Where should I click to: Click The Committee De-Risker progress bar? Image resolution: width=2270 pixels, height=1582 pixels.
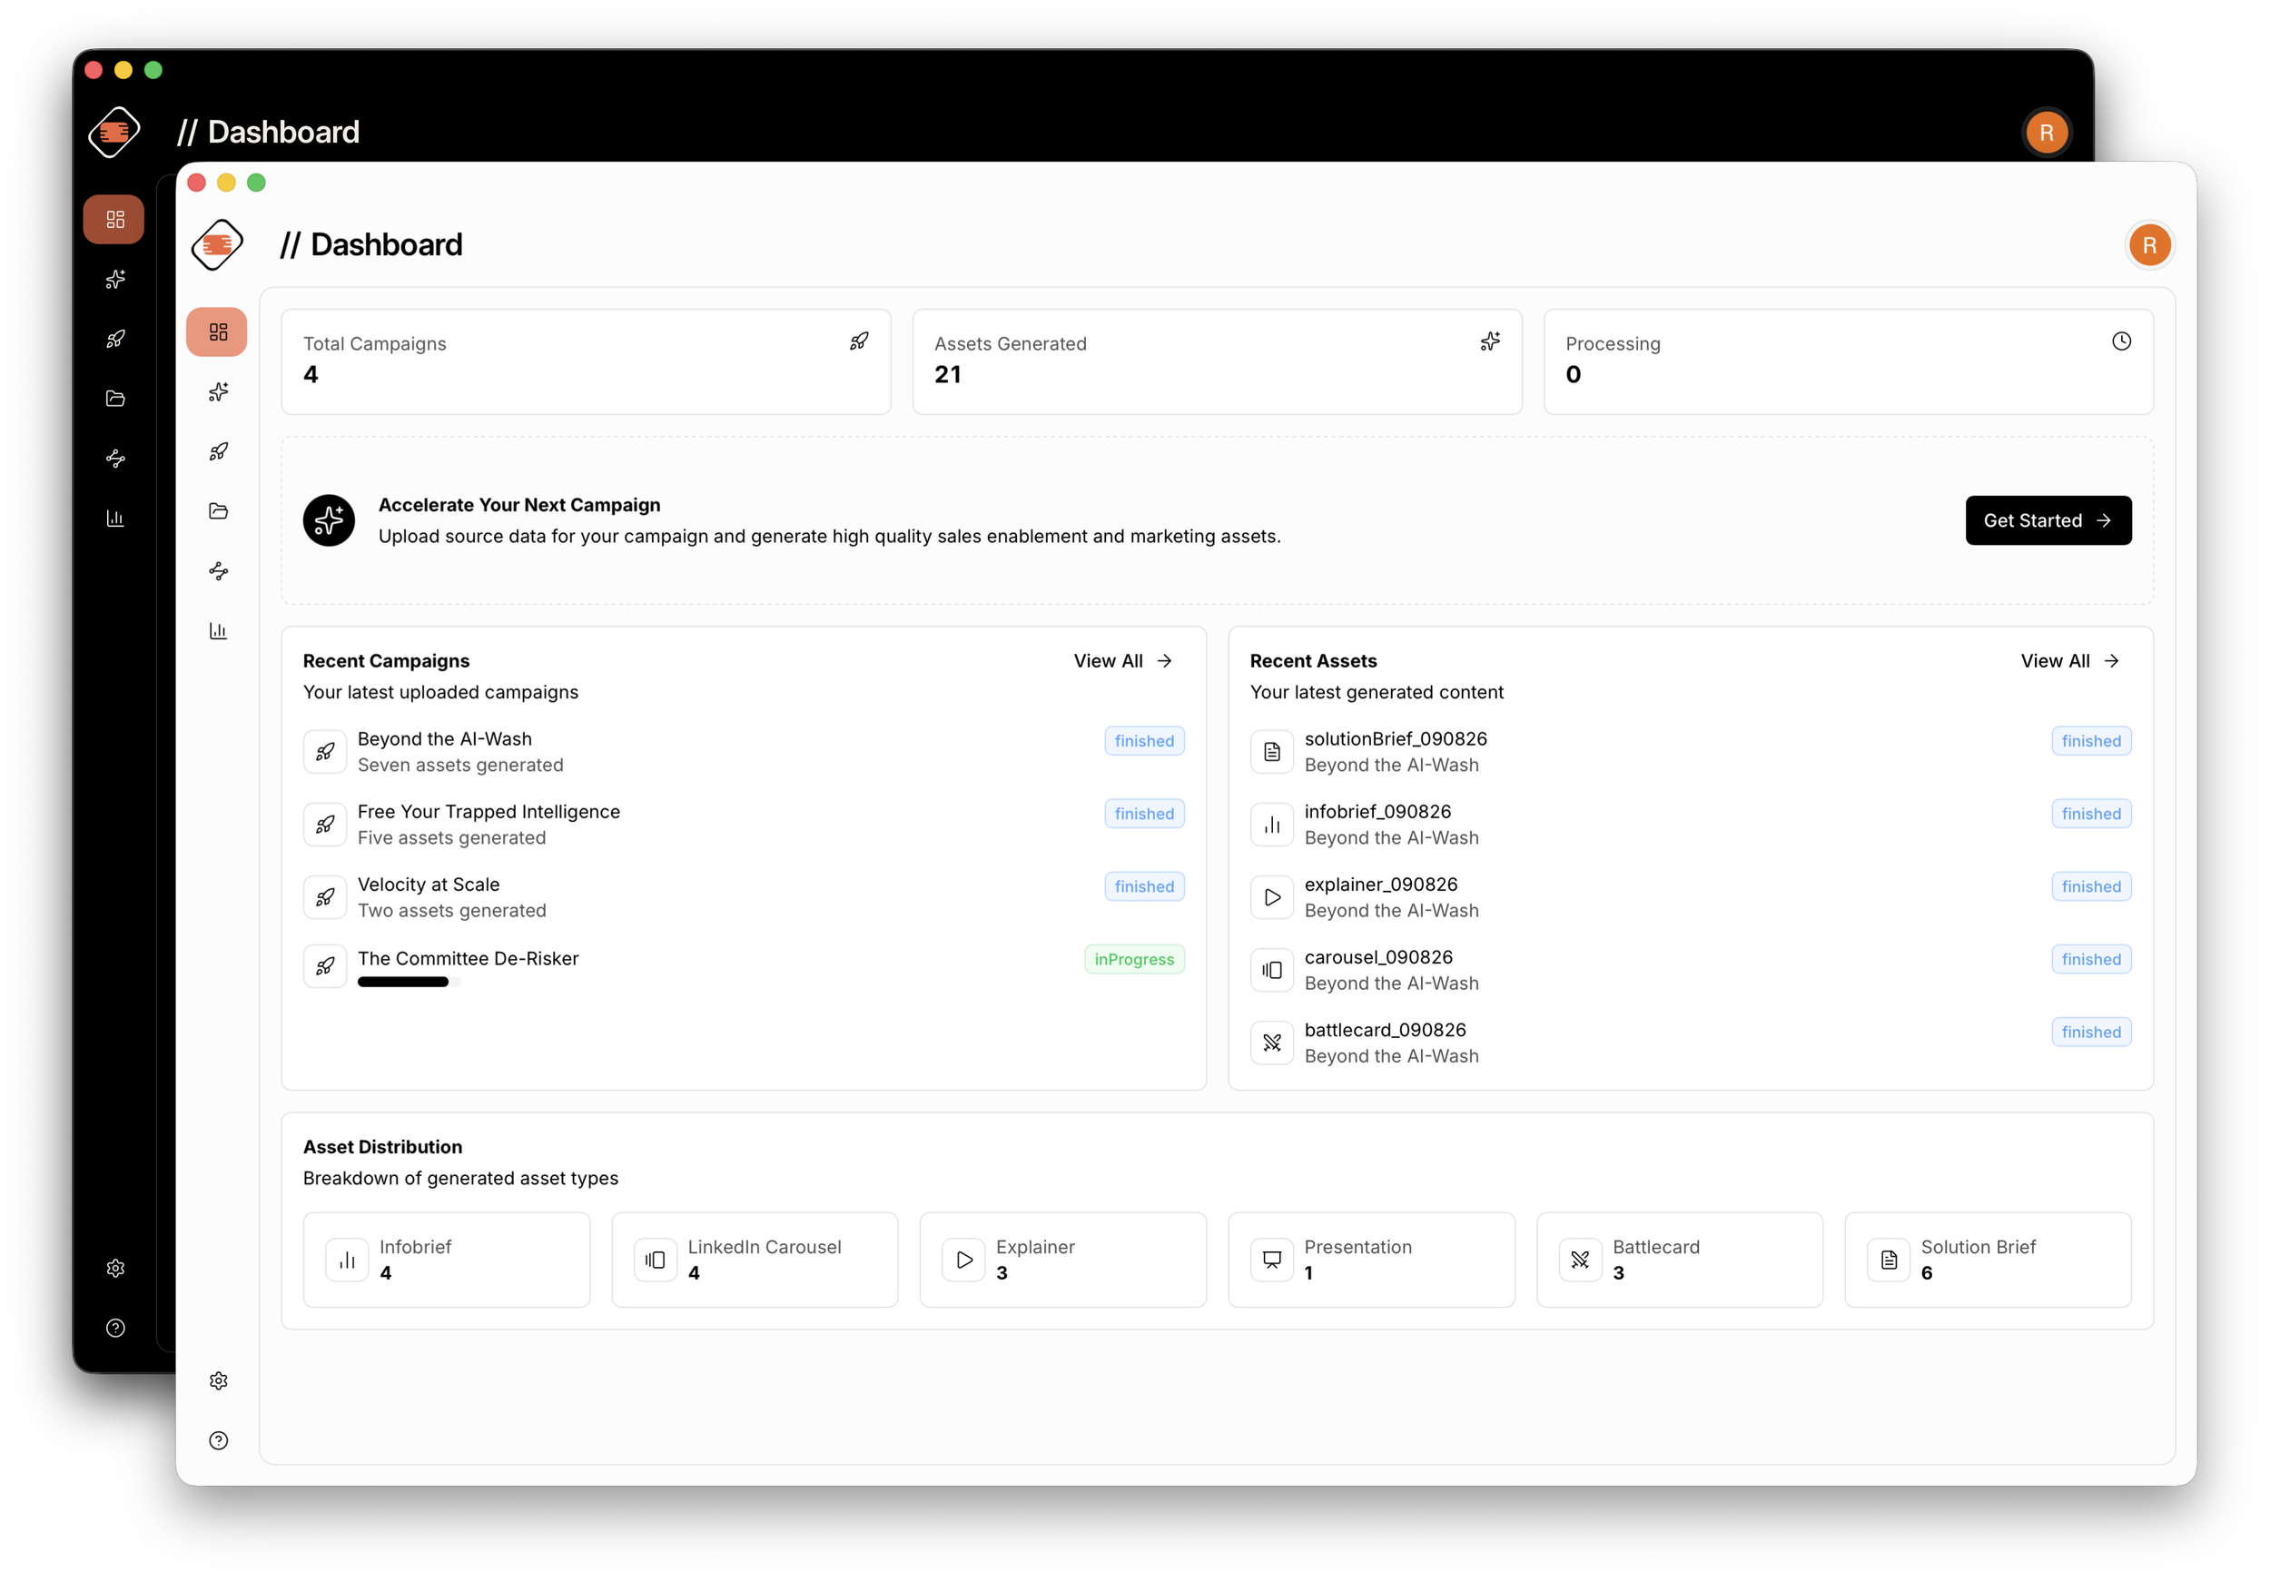tap(410, 983)
